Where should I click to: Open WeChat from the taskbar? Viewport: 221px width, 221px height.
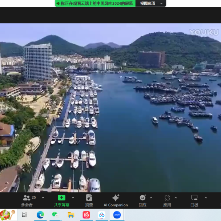tap(55, 215)
